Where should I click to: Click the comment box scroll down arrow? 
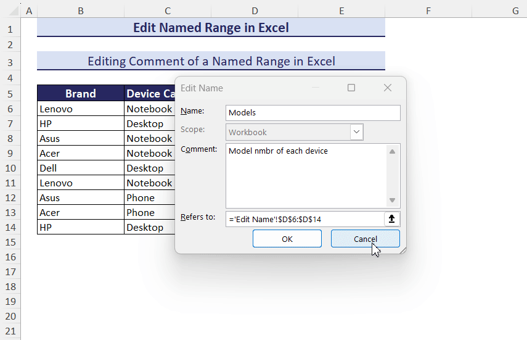click(x=392, y=201)
